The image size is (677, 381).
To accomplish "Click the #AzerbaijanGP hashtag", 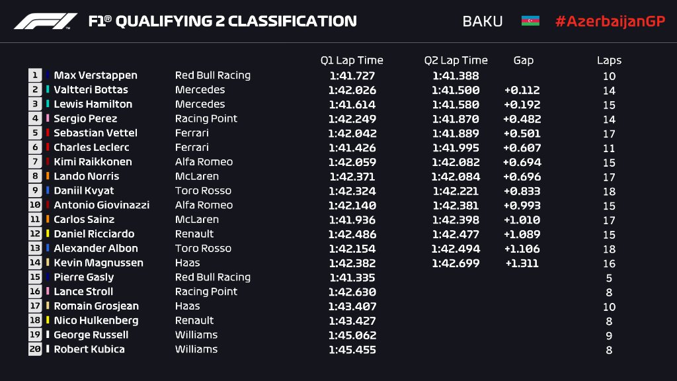I will (609, 21).
